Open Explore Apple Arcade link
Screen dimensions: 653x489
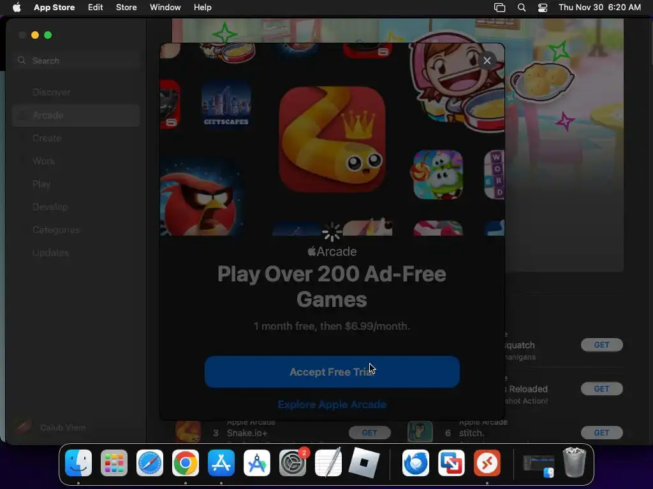pyautogui.click(x=332, y=404)
